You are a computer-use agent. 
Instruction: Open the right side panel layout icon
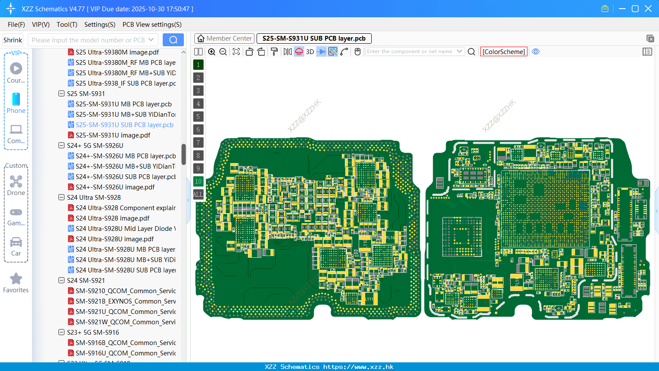pyautogui.click(x=647, y=51)
